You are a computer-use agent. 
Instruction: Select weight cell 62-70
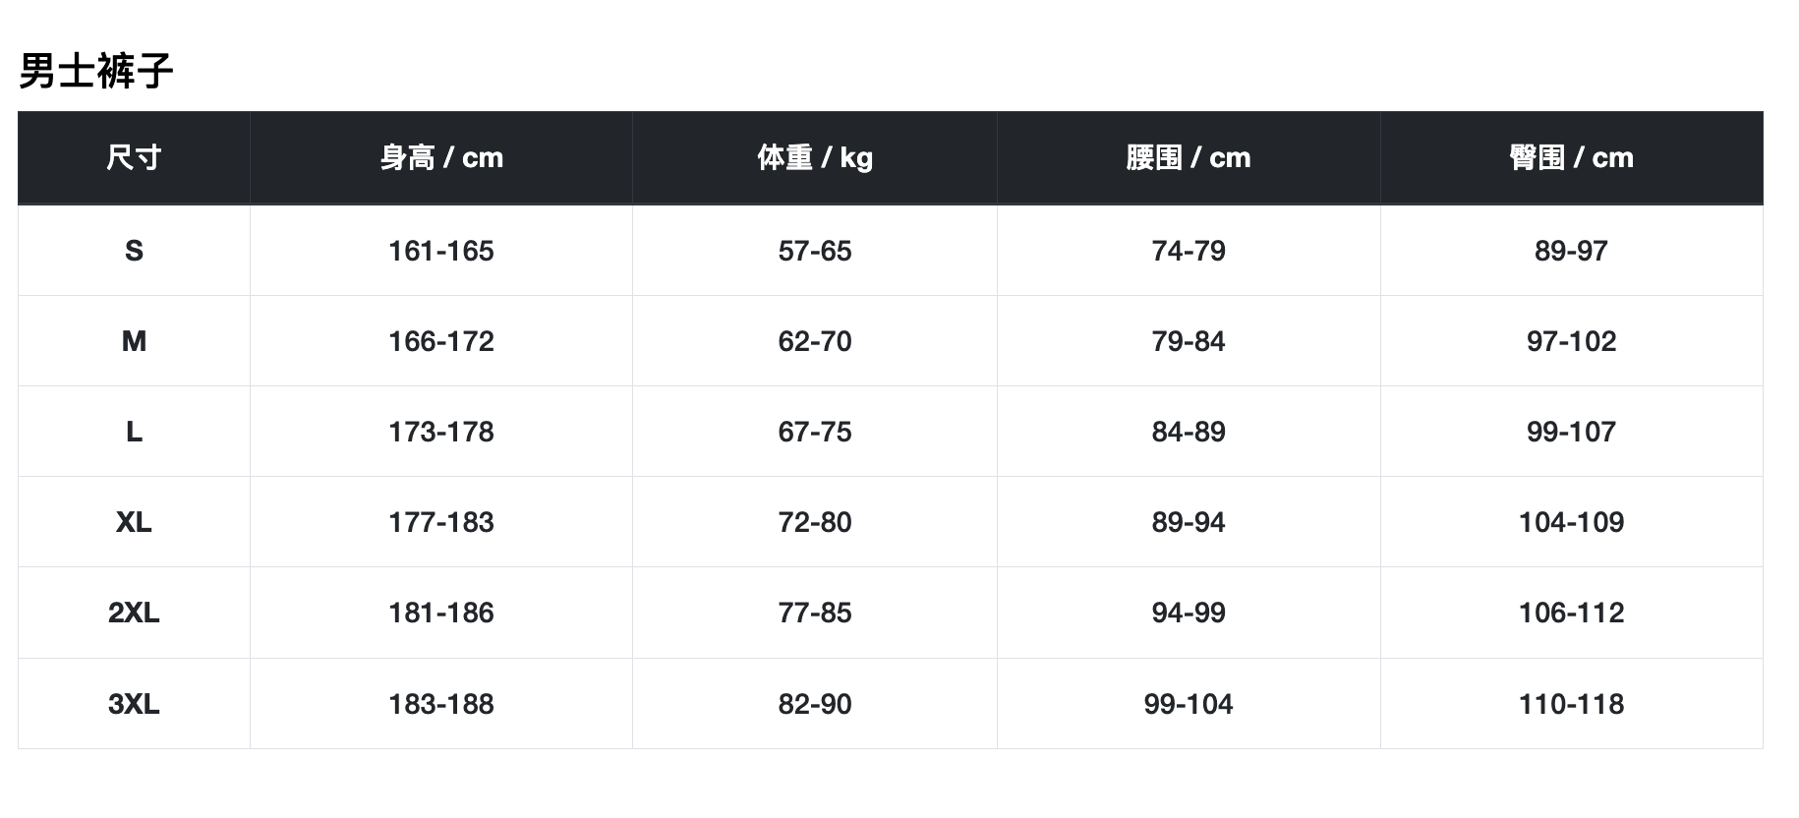pyautogui.click(x=814, y=341)
